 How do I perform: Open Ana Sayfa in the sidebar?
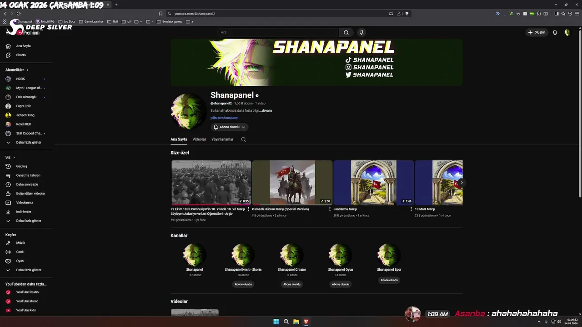coord(24,46)
